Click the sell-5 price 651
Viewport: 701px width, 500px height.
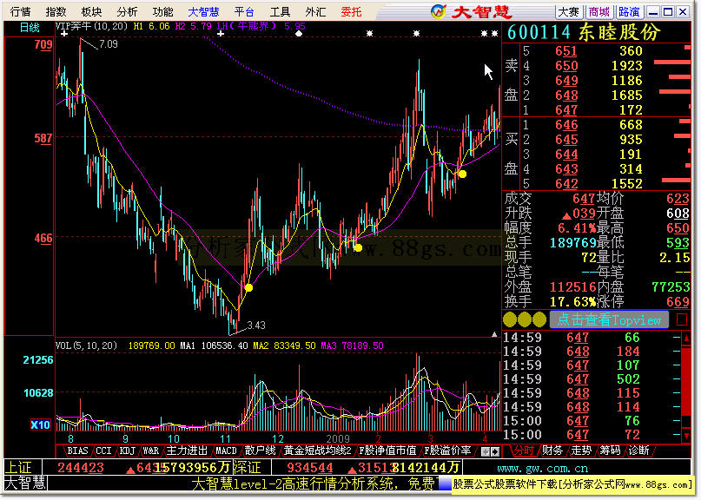point(566,51)
